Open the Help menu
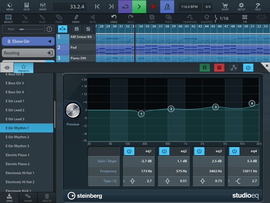The image size is (270, 203). click(x=258, y=7)
